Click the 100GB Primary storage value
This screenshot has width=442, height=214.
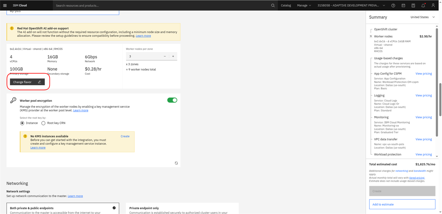click(16, 69)
